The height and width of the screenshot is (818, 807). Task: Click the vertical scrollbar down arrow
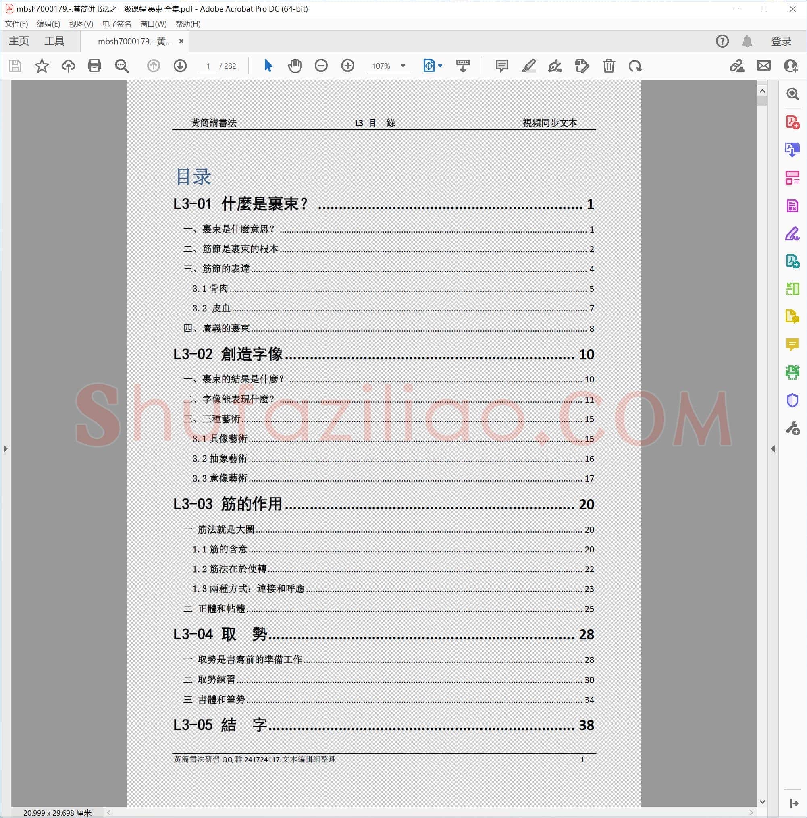(x=763, y=802)
